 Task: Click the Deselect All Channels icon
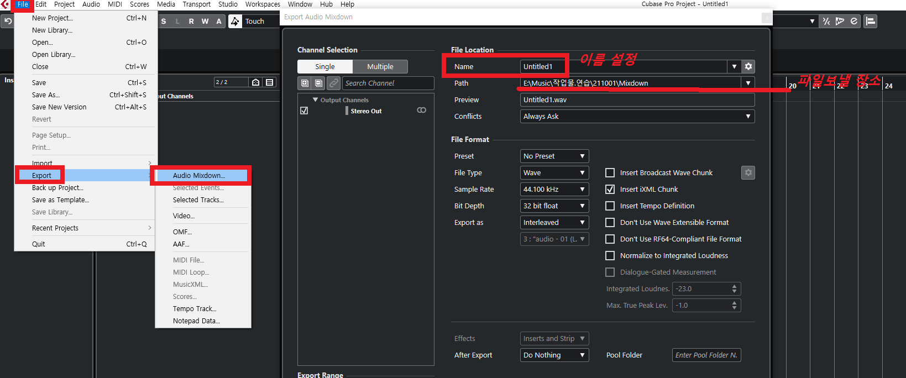[x=319, y=83]
